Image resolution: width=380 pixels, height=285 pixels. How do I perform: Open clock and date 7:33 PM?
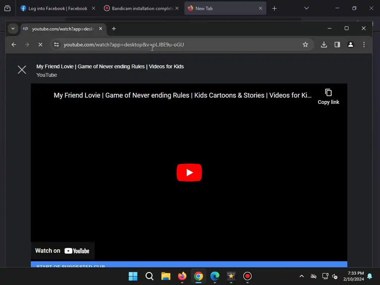[x=354, y=276]
